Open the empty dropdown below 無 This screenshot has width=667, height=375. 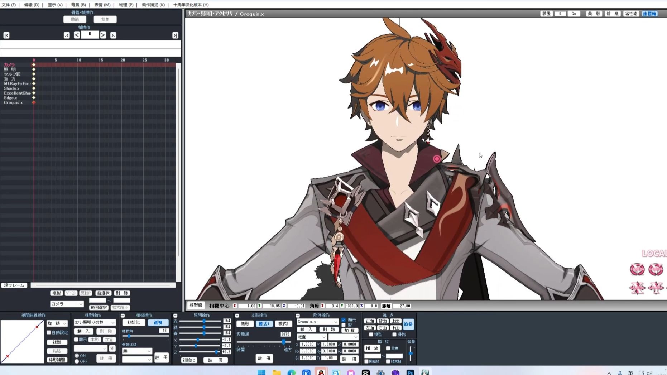(x=137, y=359)
